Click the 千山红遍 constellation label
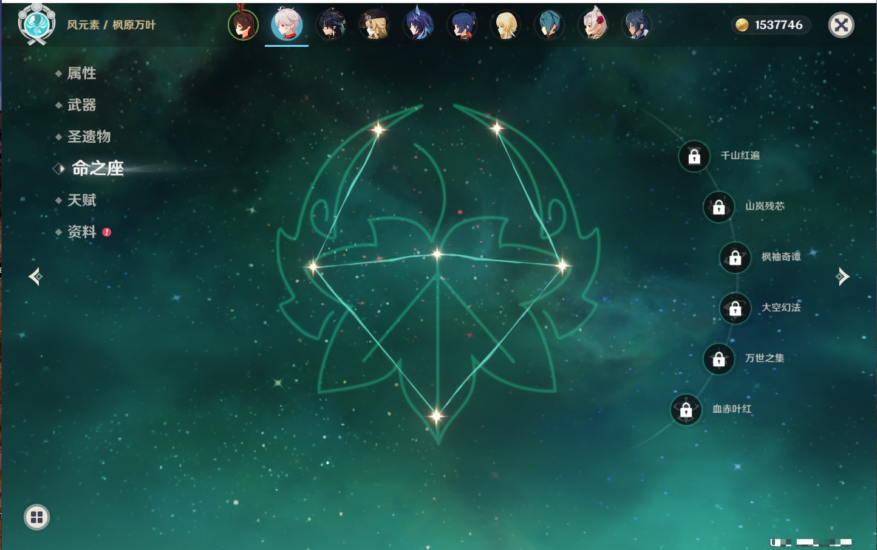877x550 pixels. point(740,156)
